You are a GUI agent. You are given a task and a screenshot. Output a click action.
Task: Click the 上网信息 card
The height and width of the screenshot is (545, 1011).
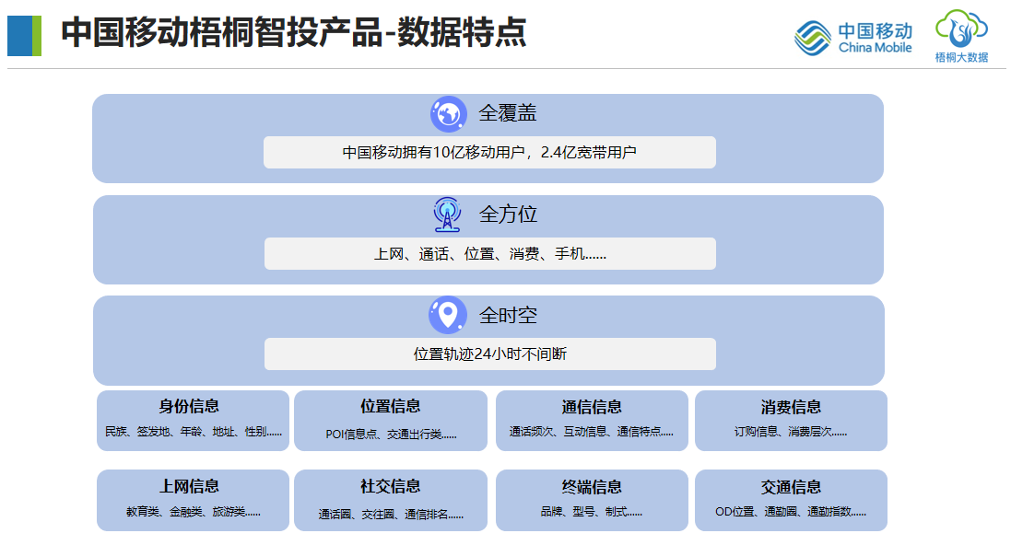(193, 500)
